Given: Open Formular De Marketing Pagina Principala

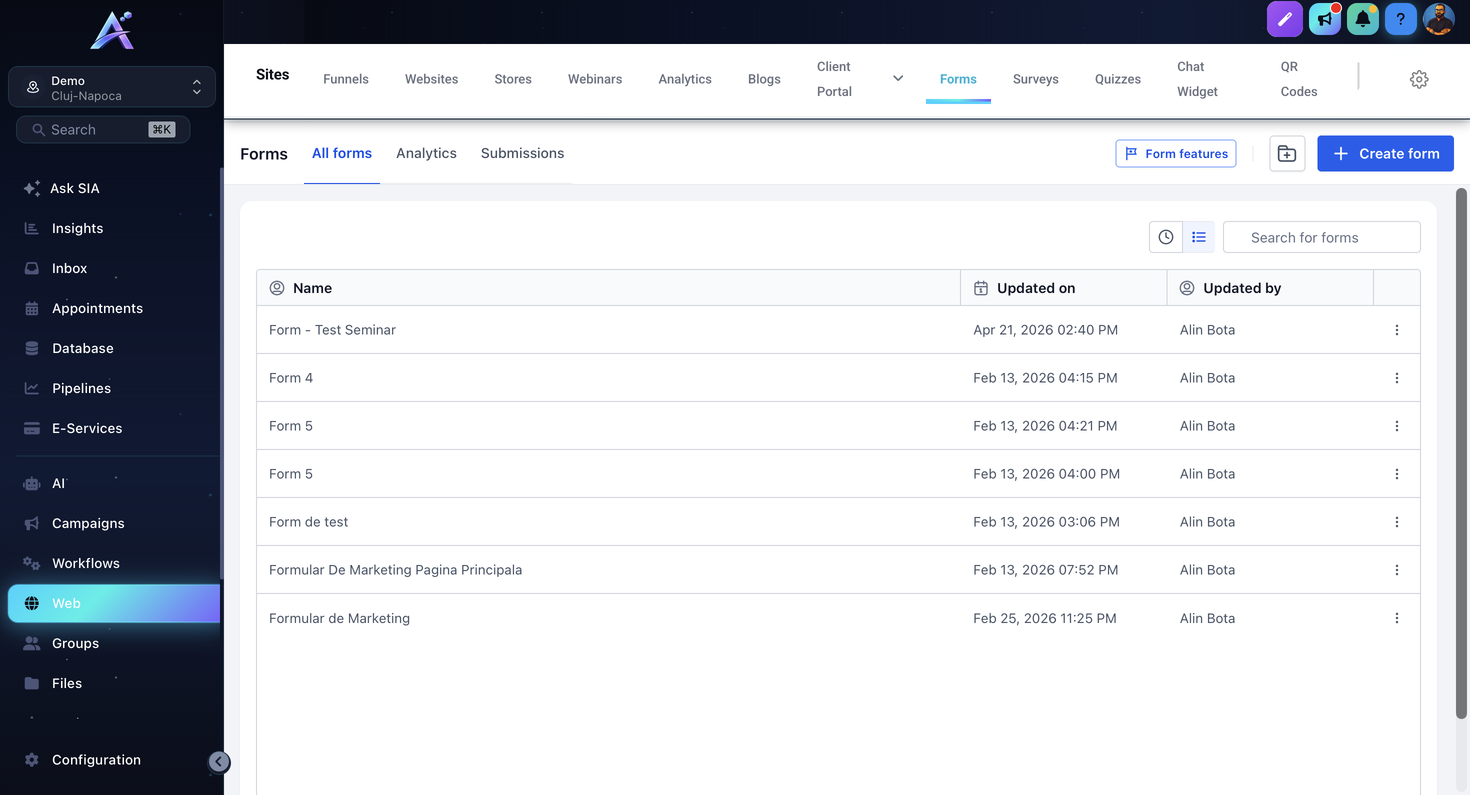Looking at the screenshot, I should point(395,569).
